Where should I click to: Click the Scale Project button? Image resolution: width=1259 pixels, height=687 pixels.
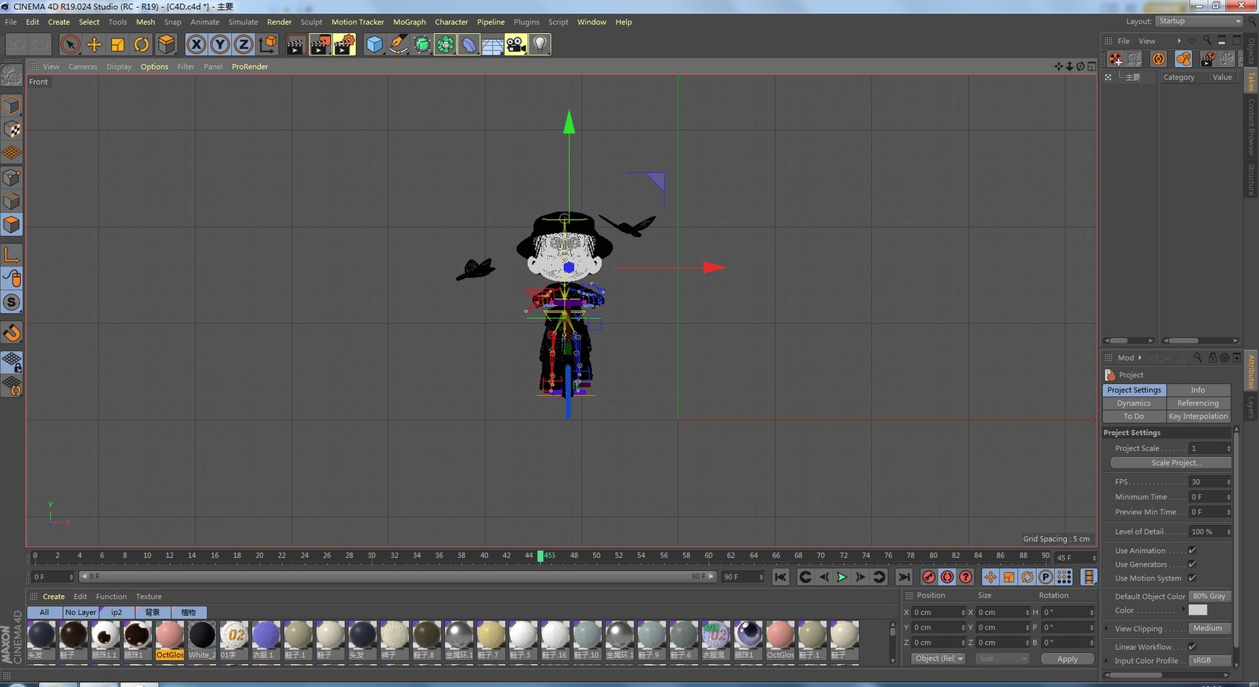[1170, 462]
